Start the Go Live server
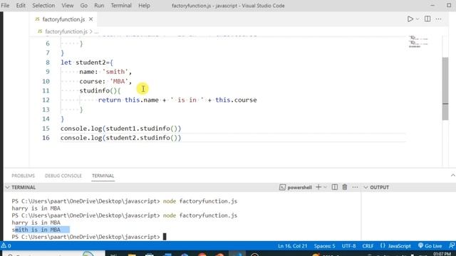The height and width of the screenshot is (256, 456). [430, 246]
